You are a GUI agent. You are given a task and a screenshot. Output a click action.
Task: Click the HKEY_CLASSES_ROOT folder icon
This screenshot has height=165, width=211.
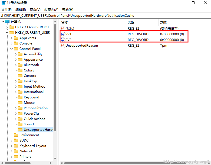coord(12,27)
